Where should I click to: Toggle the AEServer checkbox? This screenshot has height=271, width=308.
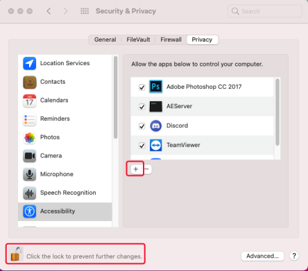tap(142, 107)
